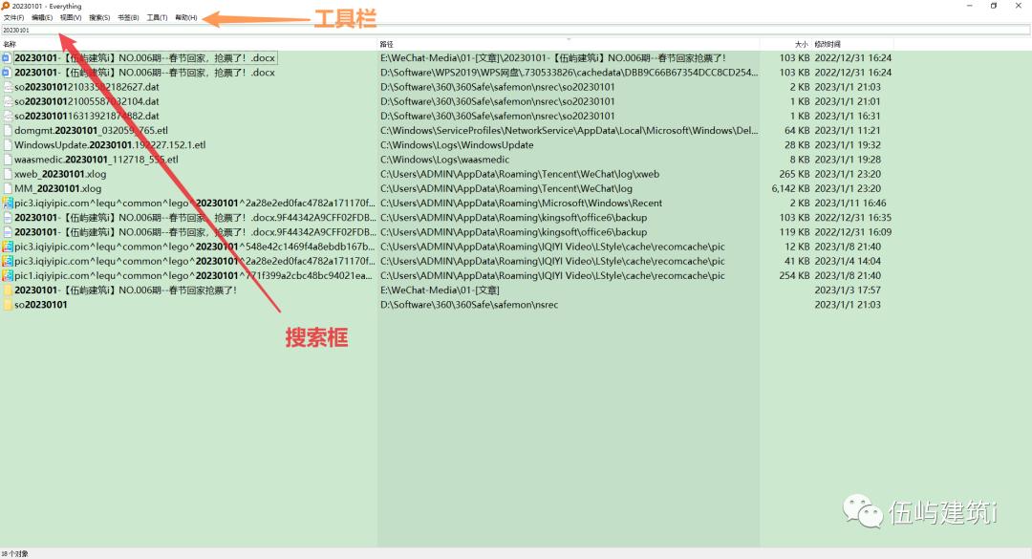This screenshot has height=559, width=1032.
Task: Click the file icon beside WindowsUpdate.20230101 etl file
Action: (x=10, y=144)
